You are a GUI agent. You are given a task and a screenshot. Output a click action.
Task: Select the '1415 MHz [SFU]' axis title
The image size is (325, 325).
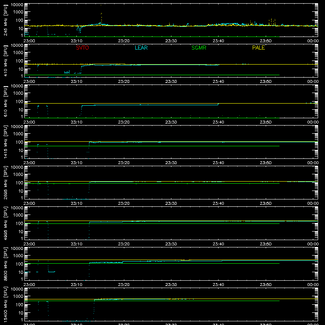tap(5, 142)
